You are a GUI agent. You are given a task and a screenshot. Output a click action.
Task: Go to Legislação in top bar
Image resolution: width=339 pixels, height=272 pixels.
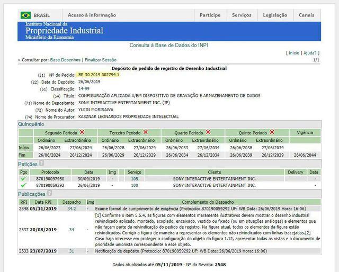(x=274, y=15)
